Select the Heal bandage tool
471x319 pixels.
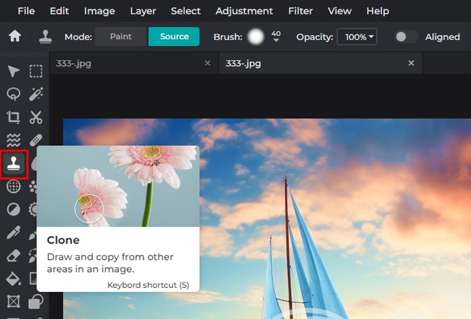(36, 140)
